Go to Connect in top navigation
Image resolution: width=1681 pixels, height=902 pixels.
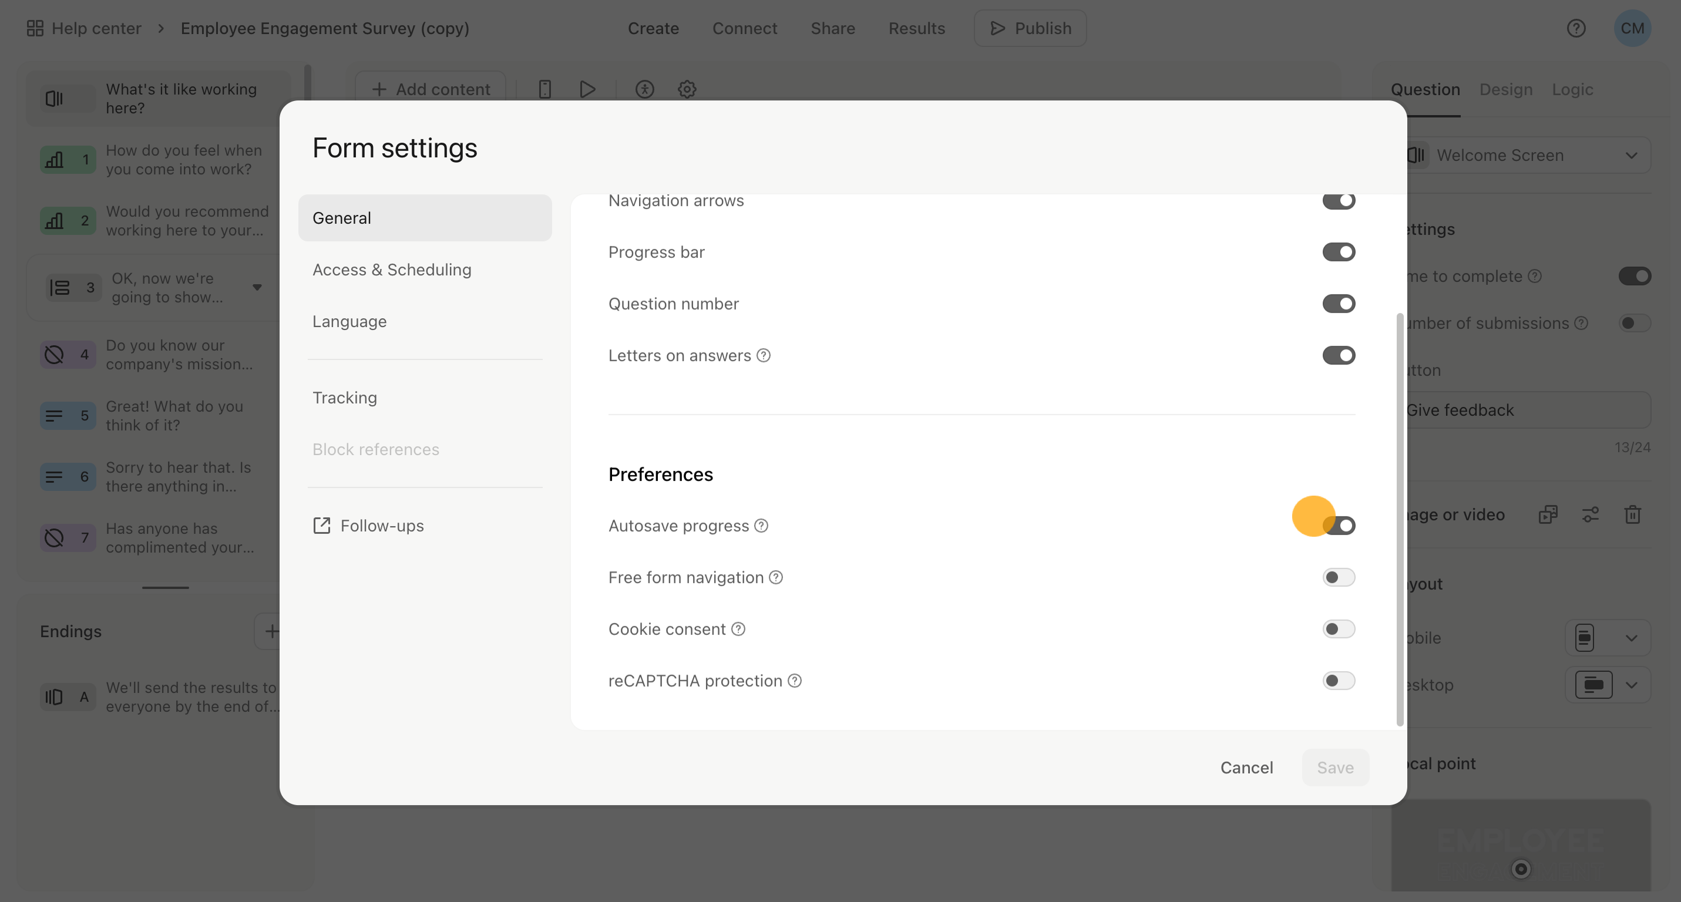pyautogui.click(x=745, y=28)
